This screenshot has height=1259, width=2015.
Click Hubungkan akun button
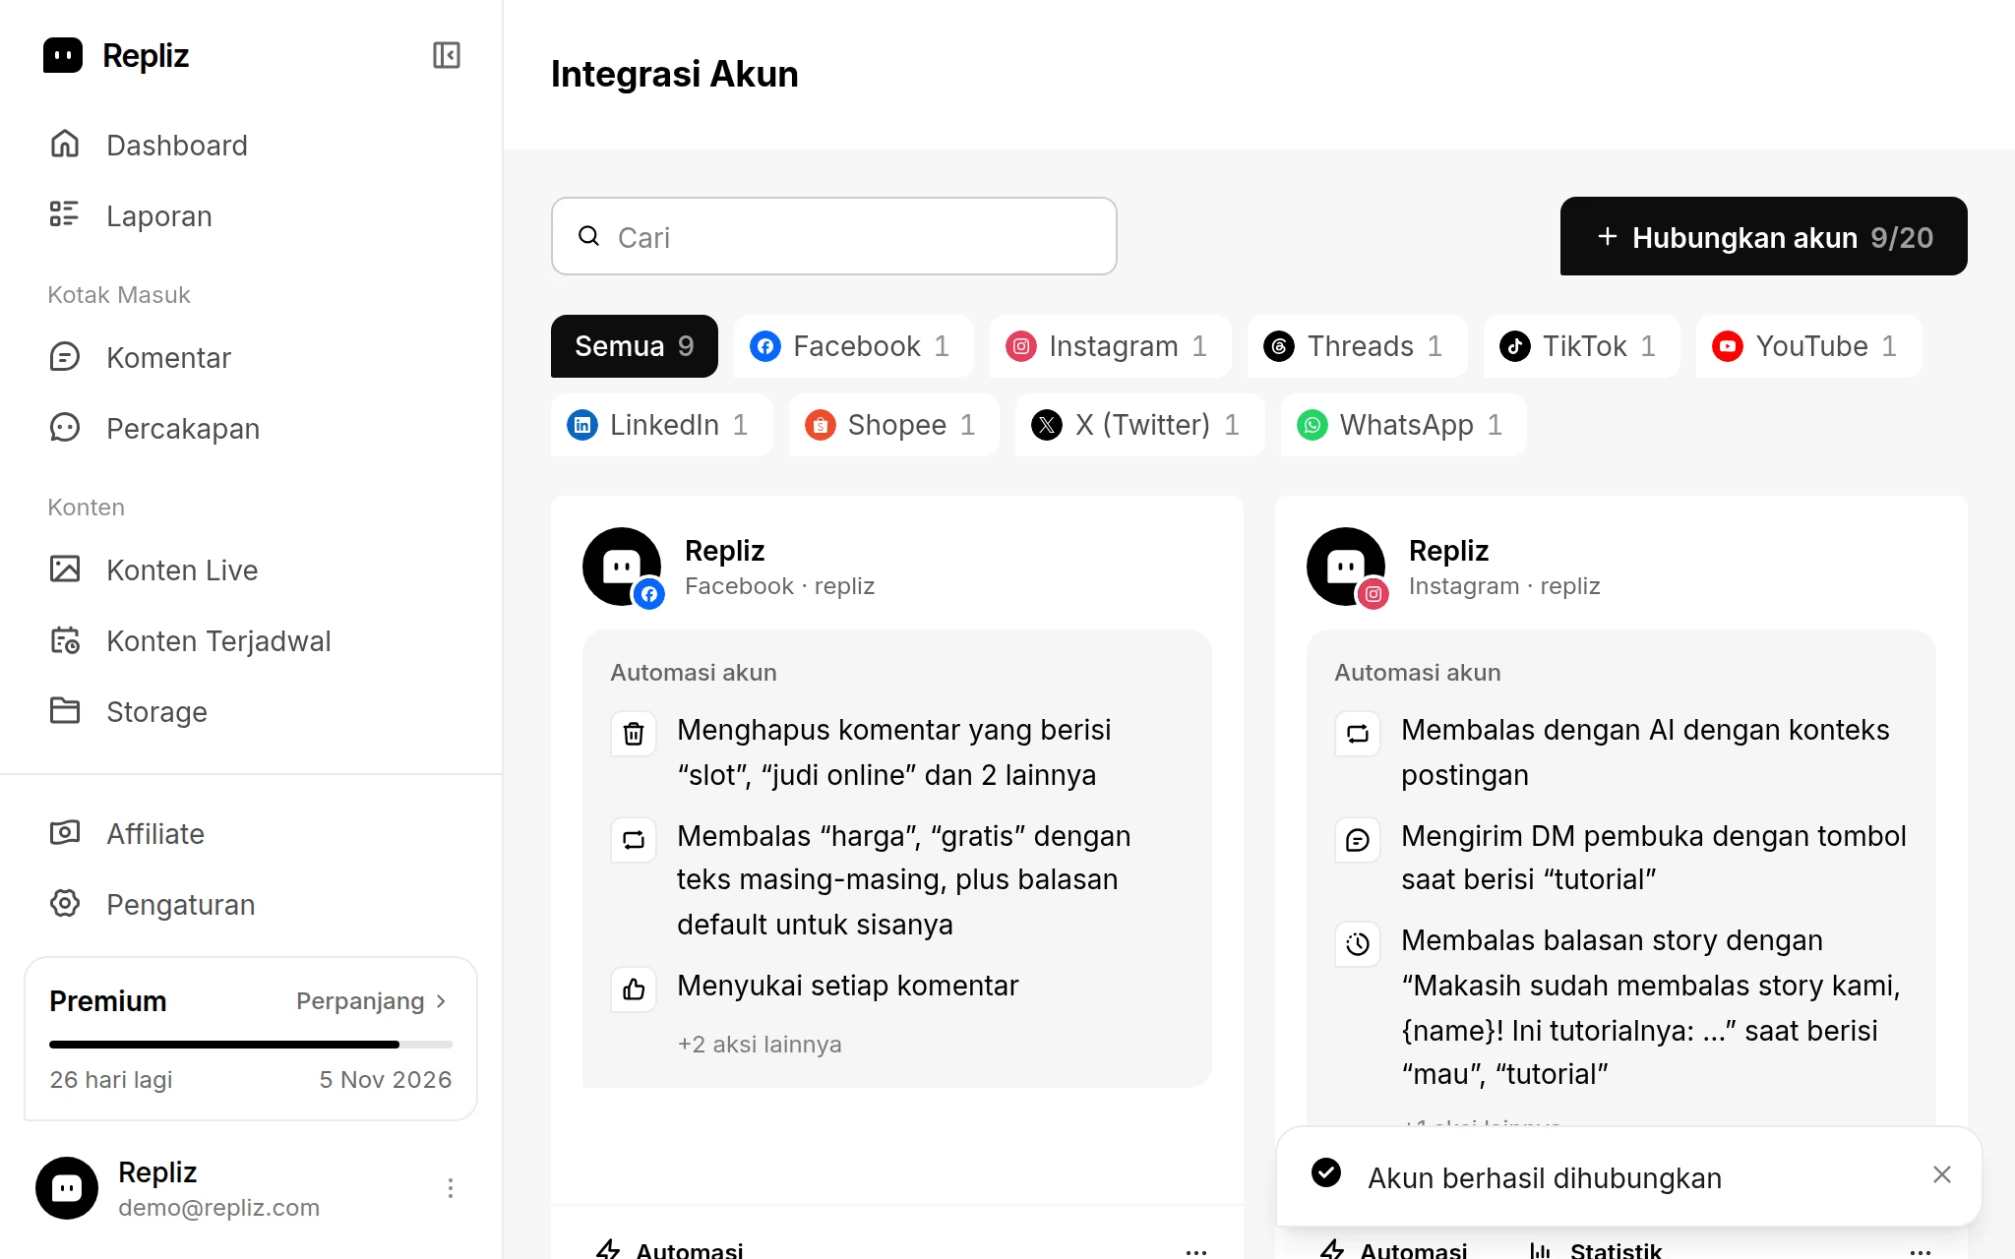point(1764,236)
